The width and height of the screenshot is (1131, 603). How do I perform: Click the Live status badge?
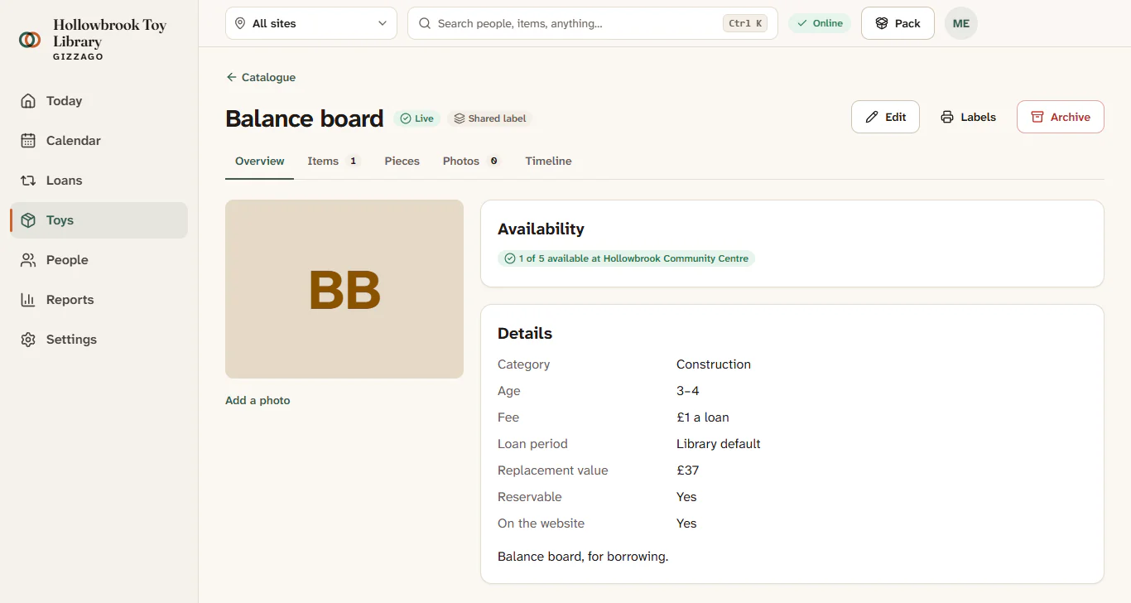click(416, 118)
